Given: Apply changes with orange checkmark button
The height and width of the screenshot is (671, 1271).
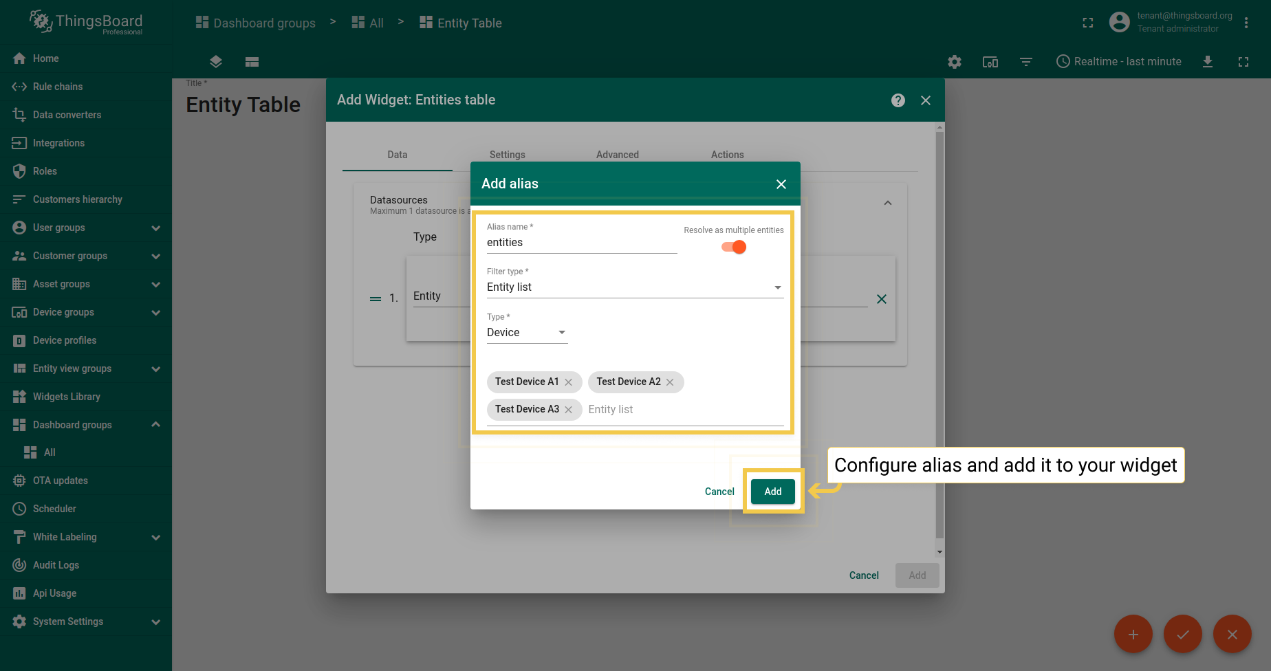Looking at the screenshot, I should [1183, 634].
